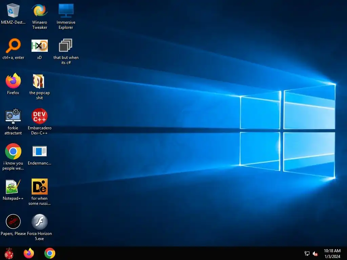
Task: Select the Winaero Tweaker desktop icon
Action: [x=39, y=10]
